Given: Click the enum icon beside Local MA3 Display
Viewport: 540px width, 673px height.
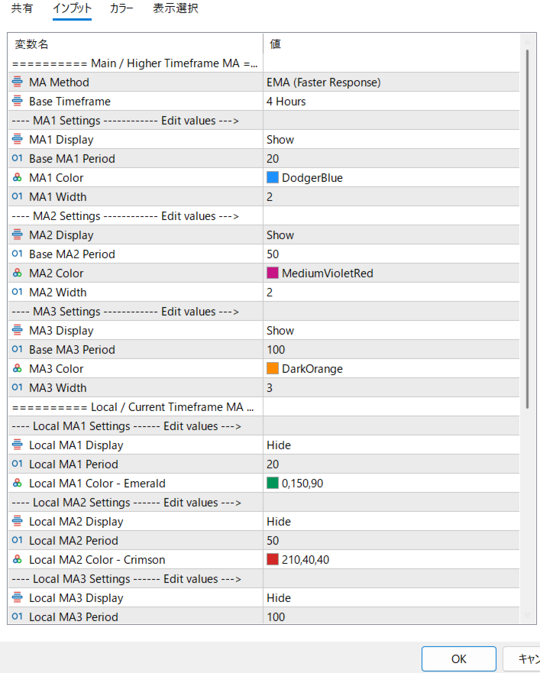Looking at the screenshot, I should (x=17, y=597).
